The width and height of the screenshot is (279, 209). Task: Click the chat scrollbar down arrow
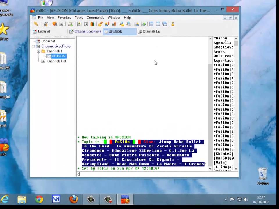click(x=210, y=168)
